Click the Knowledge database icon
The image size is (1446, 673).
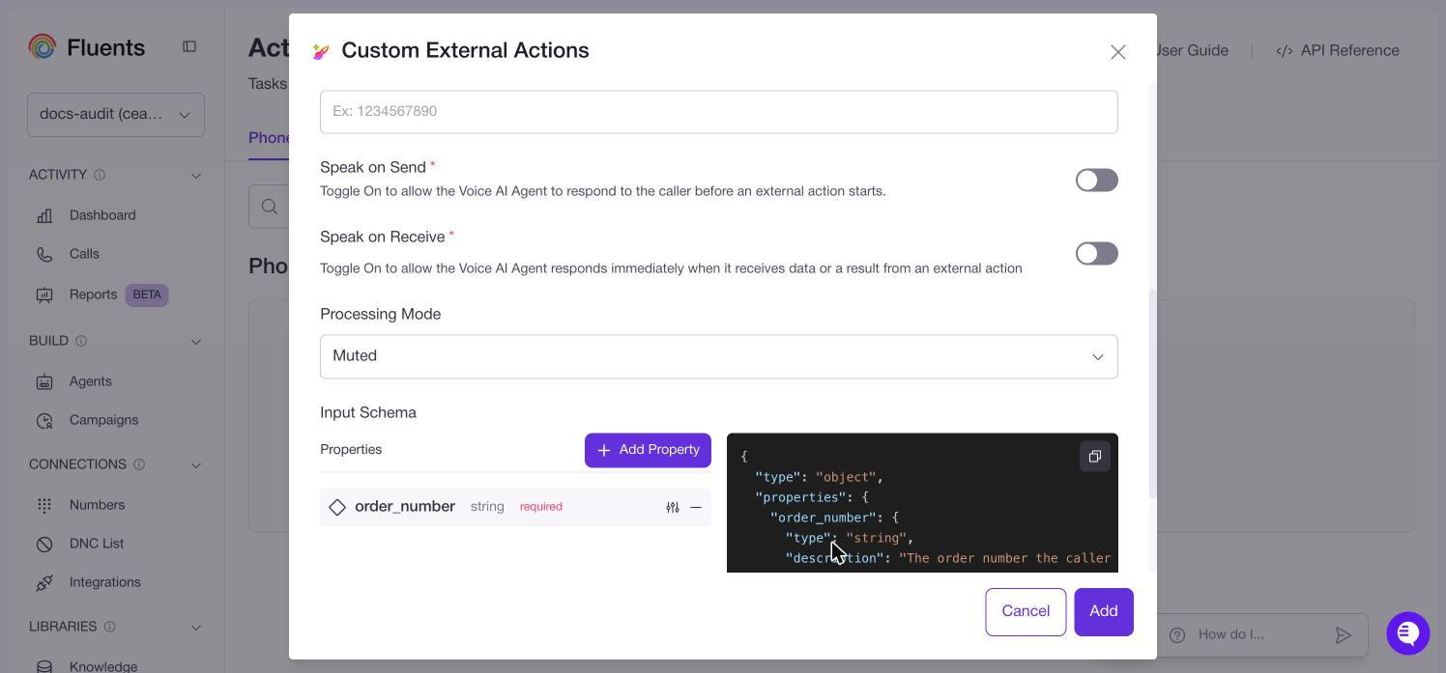(44, 666)
